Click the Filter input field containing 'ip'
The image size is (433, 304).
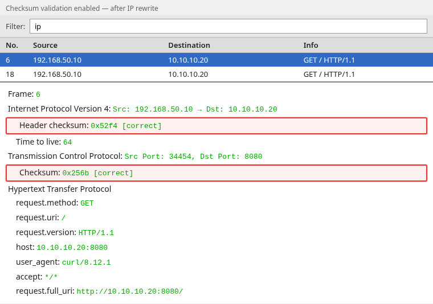[x=228, y=26]
